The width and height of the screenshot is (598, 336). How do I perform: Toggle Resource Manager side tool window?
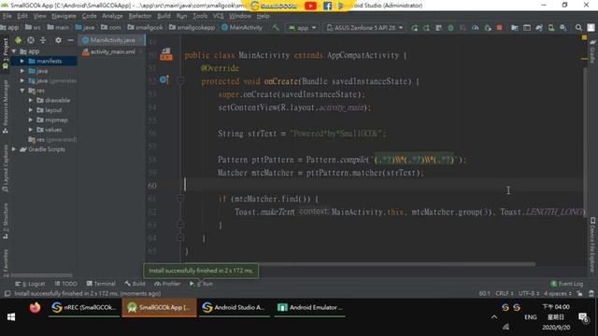6,106
